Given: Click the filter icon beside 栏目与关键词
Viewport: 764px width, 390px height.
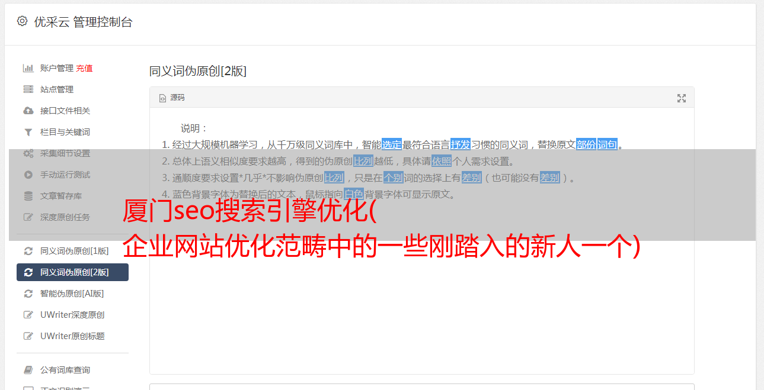Looking at the screenshot, I should [28, 132].
